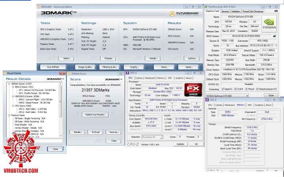This screenshot has width=284, height=177.
Task: Collapse the SM2.0 Score: 7431 node
Action: pos(13,87)
